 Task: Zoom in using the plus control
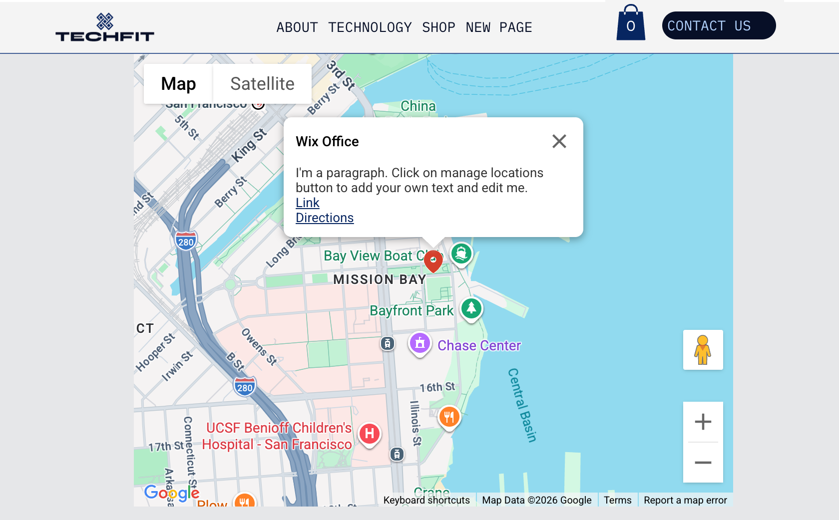703,422
